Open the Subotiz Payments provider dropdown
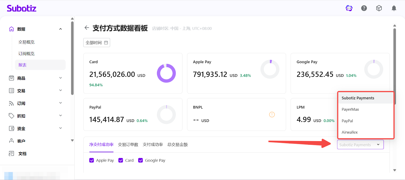Image resolution: width=405 pixels, height=180 pixels. tap(360, 145)
